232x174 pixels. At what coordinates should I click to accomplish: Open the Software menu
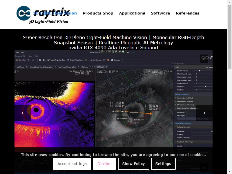(160, 13)
